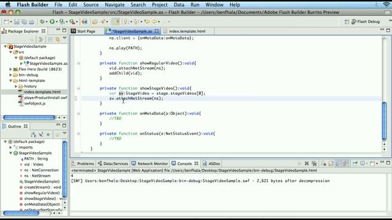The width and height of the screenshot is (392, 220).
Task: Expand the bin-debug folder
Action: (11, 75)
